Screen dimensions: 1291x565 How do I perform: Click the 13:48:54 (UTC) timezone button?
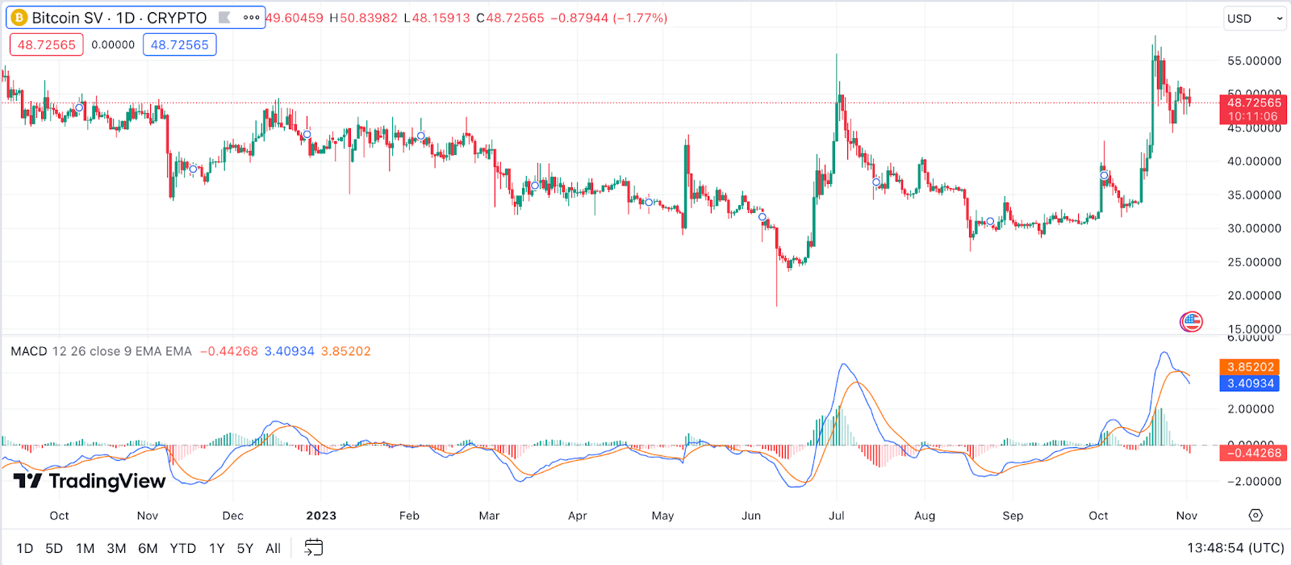pyautogui.click(x=1236, y=548)
